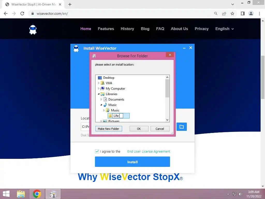Open the About Us menu item
This screenshot has width=265, height=199.
tap(179, 29)
